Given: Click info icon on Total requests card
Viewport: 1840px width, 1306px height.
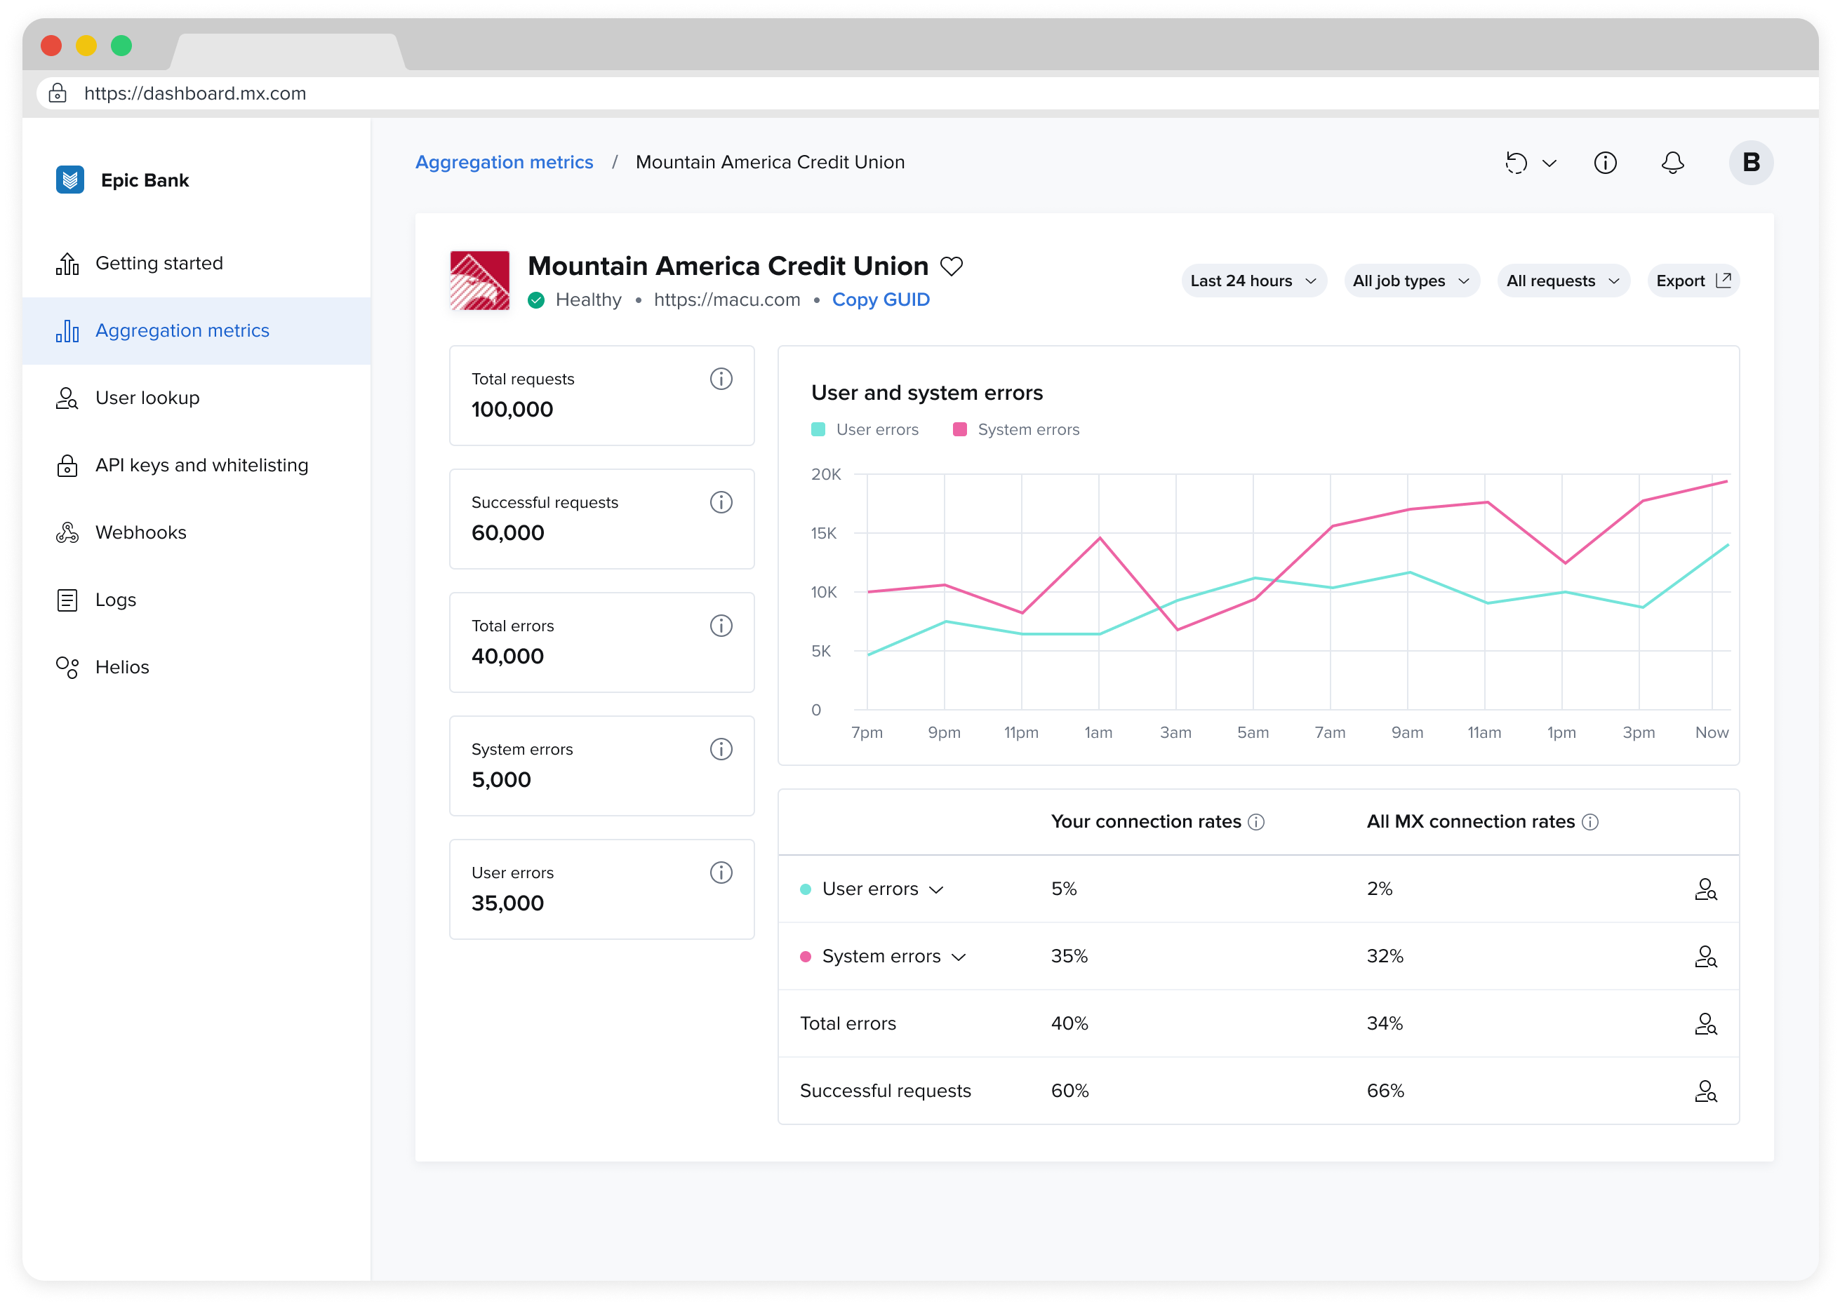Looking at the screenshot, I should point(721,379).
